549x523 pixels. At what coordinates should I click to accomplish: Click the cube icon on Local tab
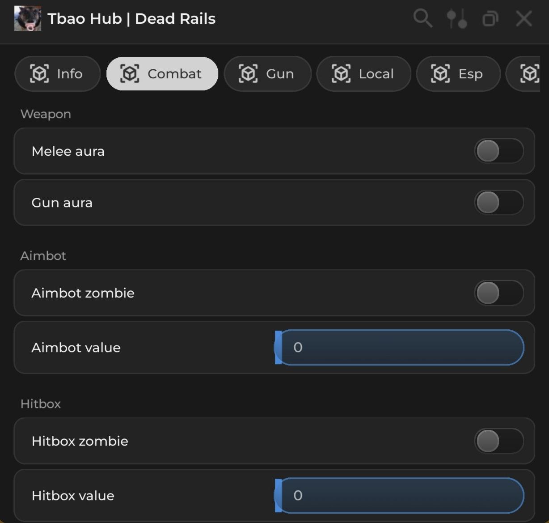click(x=341, y=73)
